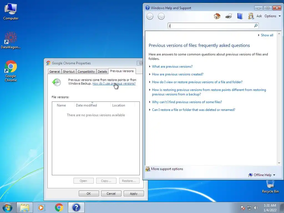Minimize the Windows Help and Support window

[259, 8]
